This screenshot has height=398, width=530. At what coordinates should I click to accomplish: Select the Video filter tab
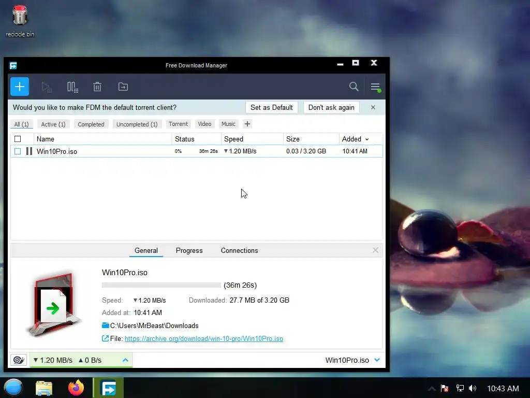coord(204,124)
